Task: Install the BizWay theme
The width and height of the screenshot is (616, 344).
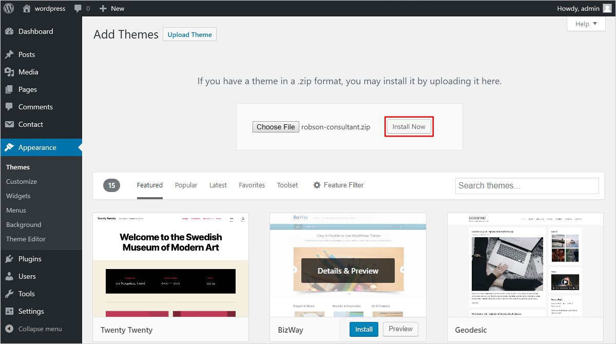Action: [364, 329]
